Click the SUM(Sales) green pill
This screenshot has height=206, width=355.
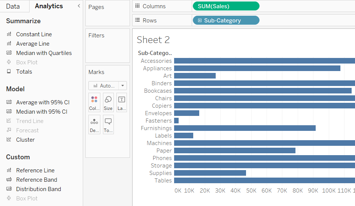point(225,6)
